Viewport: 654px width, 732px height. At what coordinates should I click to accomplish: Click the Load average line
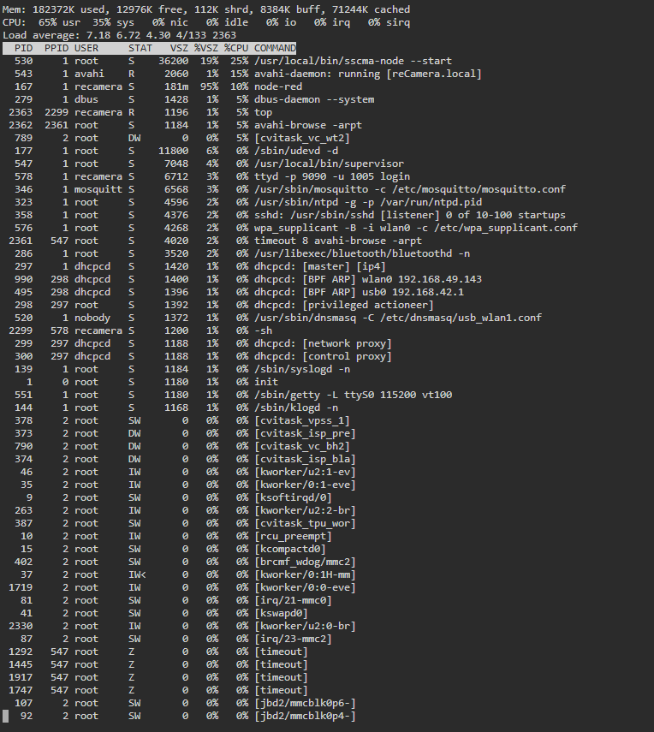click(x=120, y=35)
